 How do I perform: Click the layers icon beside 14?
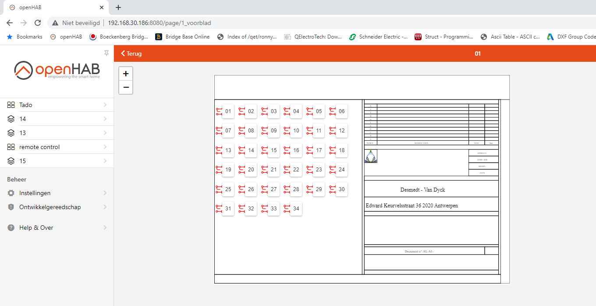pos(11,119)
